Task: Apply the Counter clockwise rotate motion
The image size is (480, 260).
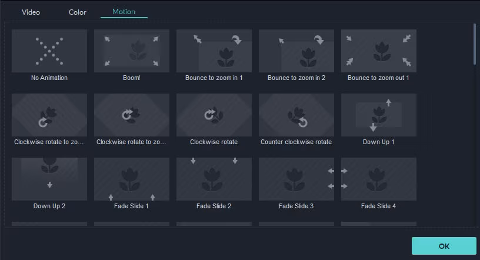Action: [x=296, y=115]
